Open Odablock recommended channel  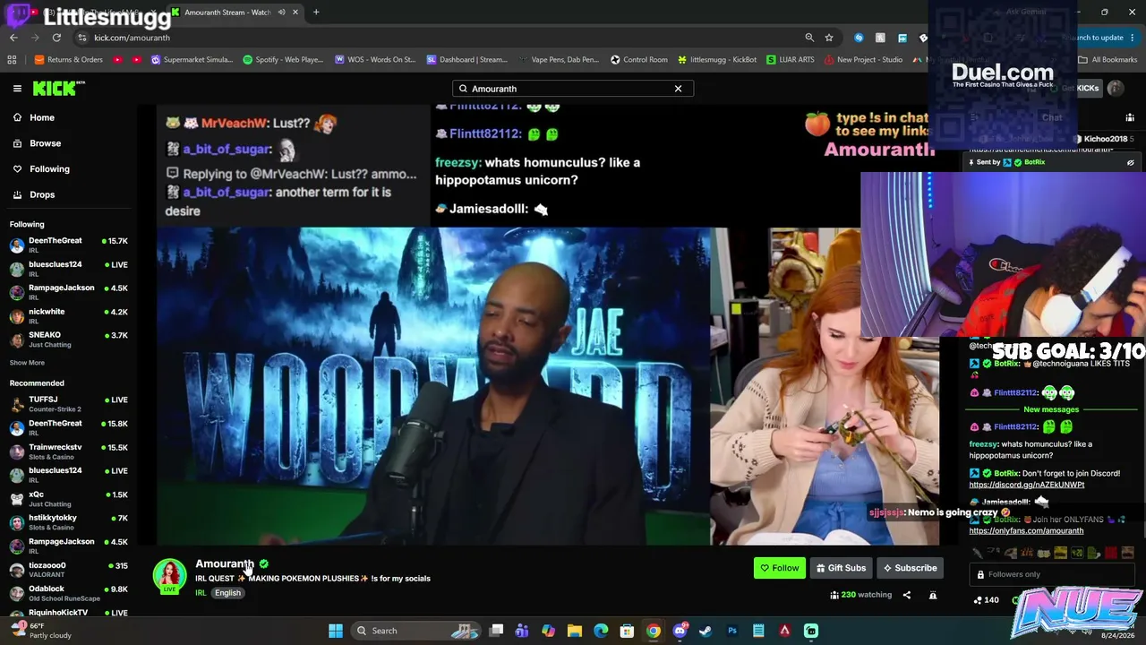[x=69, y=593]
